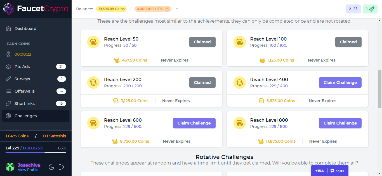382x176 pixels.
Task: Click the page vertical scrollbar thumb
Action: tap(379, 89)
